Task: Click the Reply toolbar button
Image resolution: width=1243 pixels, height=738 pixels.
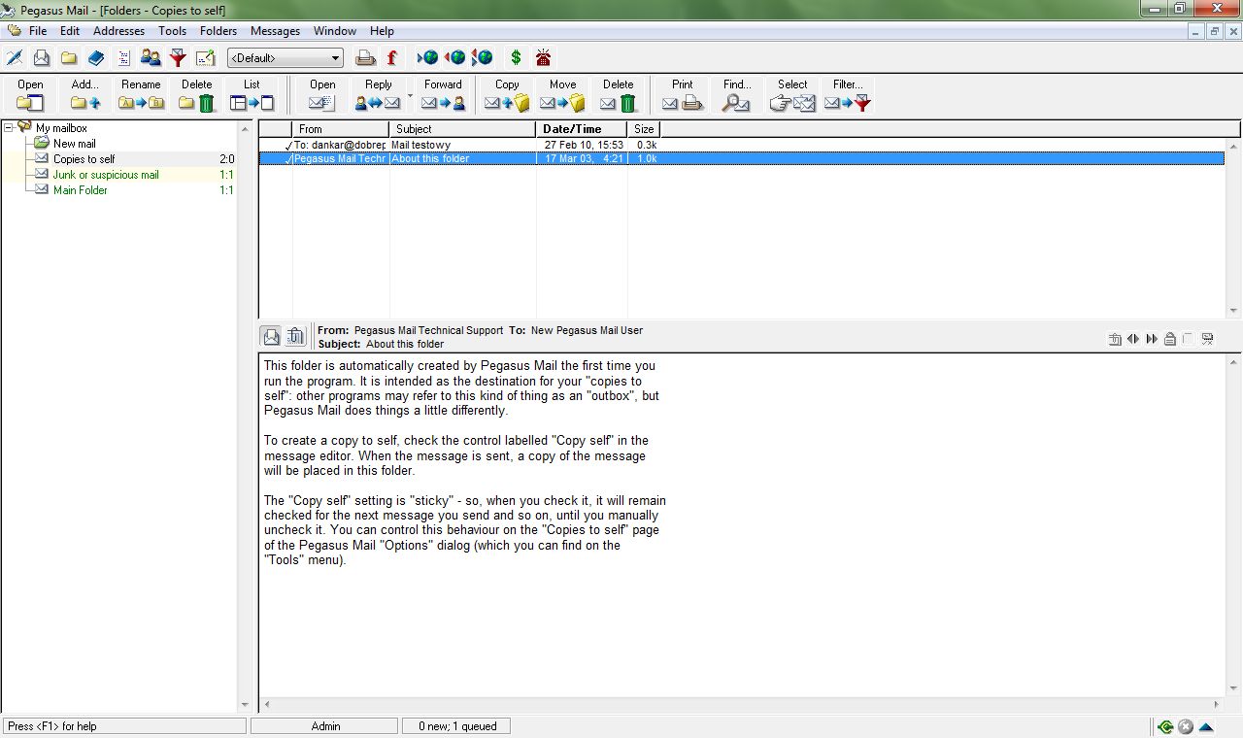Action: click(x=378, y=95)
